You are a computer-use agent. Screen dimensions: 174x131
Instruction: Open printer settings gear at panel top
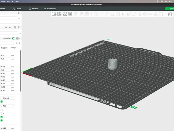click(x=19, y=13)
